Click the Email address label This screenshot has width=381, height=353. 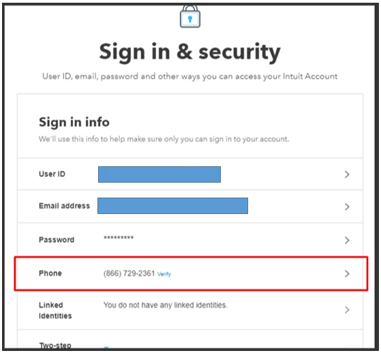(64, 206)
